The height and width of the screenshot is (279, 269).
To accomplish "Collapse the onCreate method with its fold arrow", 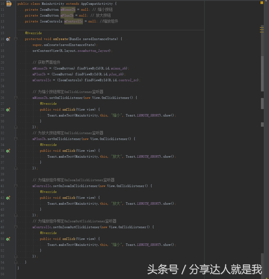I will pos(15,39).
